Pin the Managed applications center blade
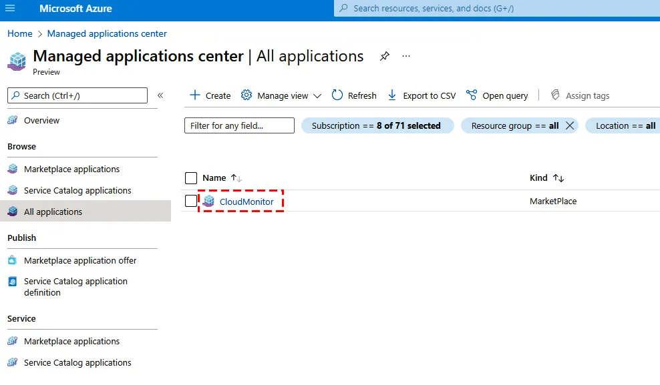 click(384, 56)
